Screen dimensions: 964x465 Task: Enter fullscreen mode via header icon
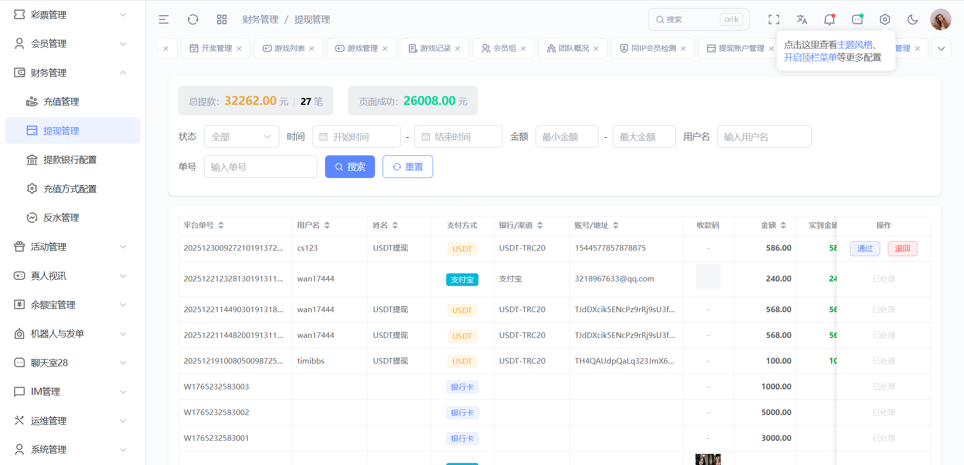coord(774,20)
